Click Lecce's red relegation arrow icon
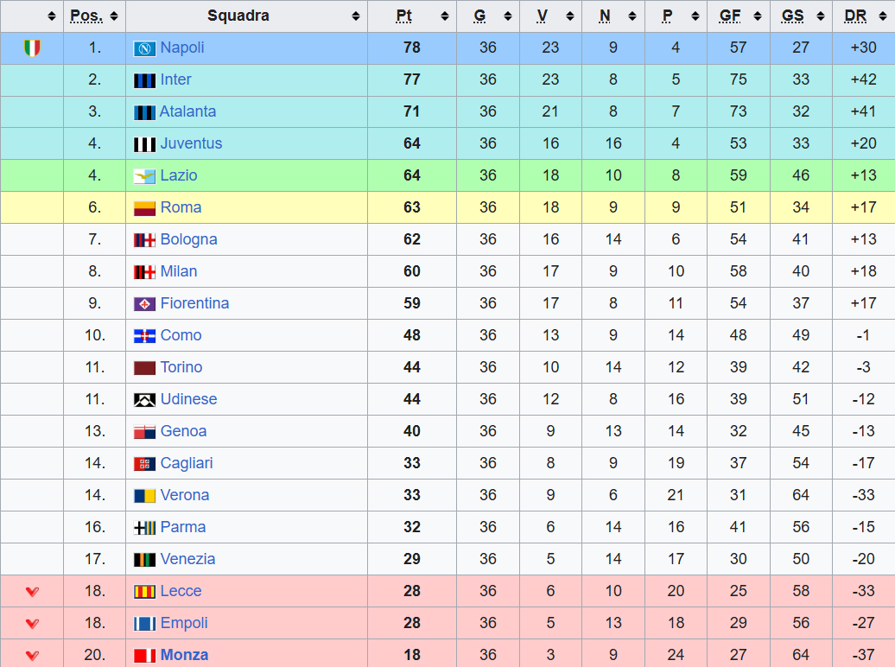 tap(33, 592)
